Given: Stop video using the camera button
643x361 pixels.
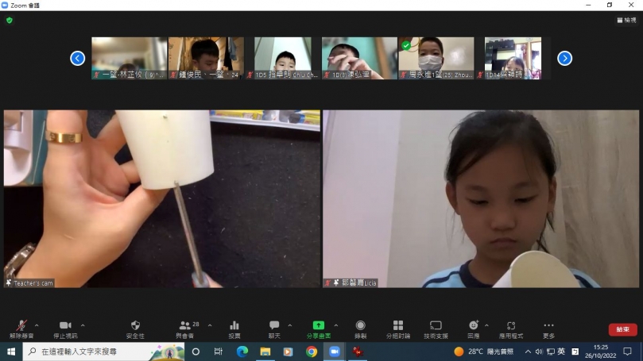Looking at the screenshot, I should point(64,327).
